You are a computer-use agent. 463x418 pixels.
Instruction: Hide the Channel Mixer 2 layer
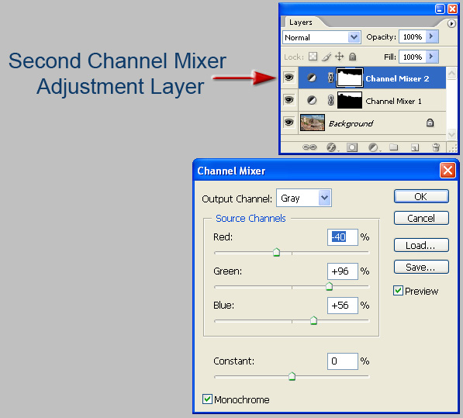click(x=289, y=78)
